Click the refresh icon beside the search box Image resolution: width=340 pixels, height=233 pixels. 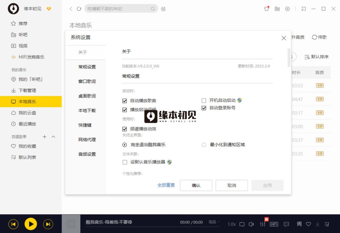pyautogui.click(x=79, y=9)
